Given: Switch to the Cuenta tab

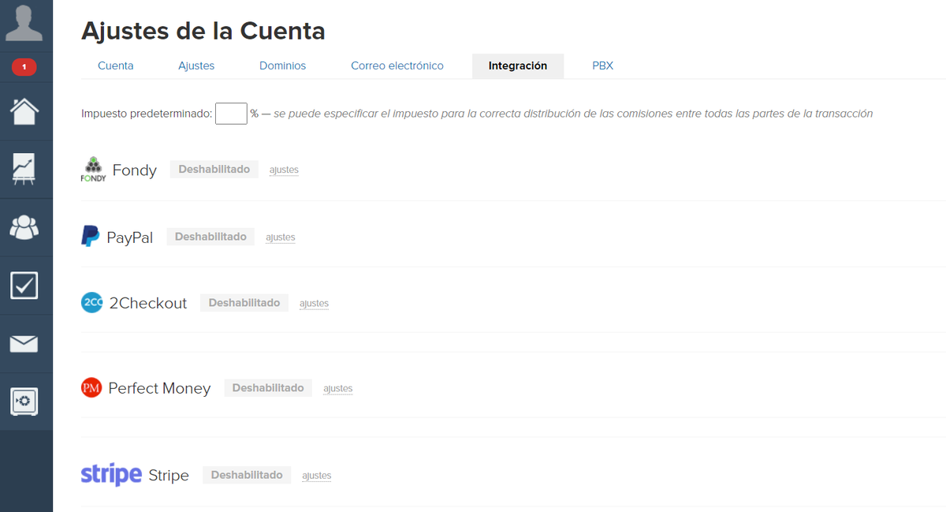Looking at the screenshot, I should [116, 65].
